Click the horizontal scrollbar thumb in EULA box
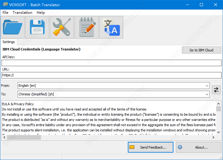Image resolution: width=223 pixels, height=160 pixels. pos(24,138)
